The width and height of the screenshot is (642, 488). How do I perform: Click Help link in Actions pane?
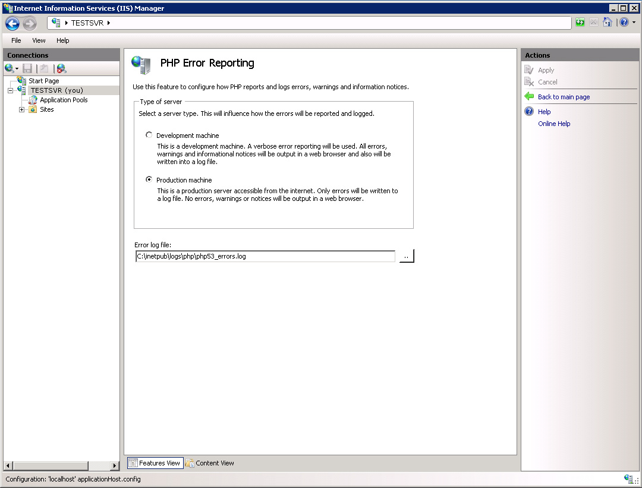point(544,112)
